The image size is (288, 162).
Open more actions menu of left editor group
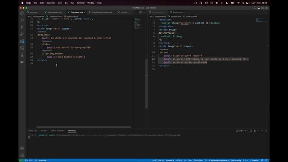144,12
